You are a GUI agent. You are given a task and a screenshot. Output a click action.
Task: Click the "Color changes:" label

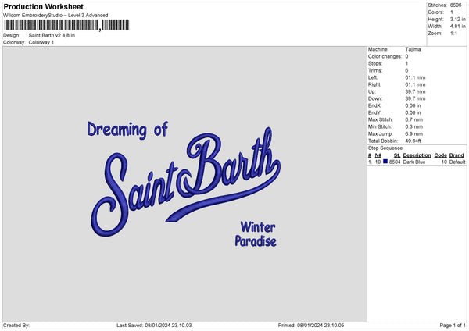385,56
